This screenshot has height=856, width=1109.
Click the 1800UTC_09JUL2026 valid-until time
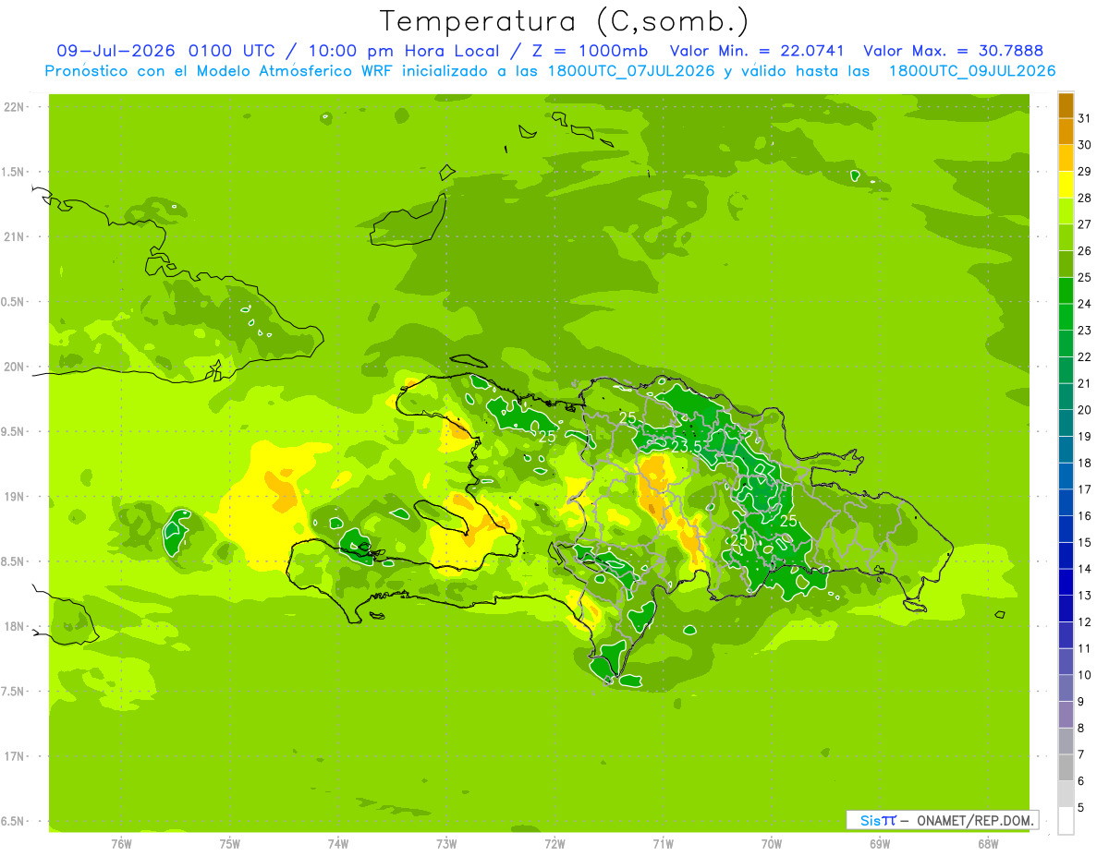click(971, 71)
